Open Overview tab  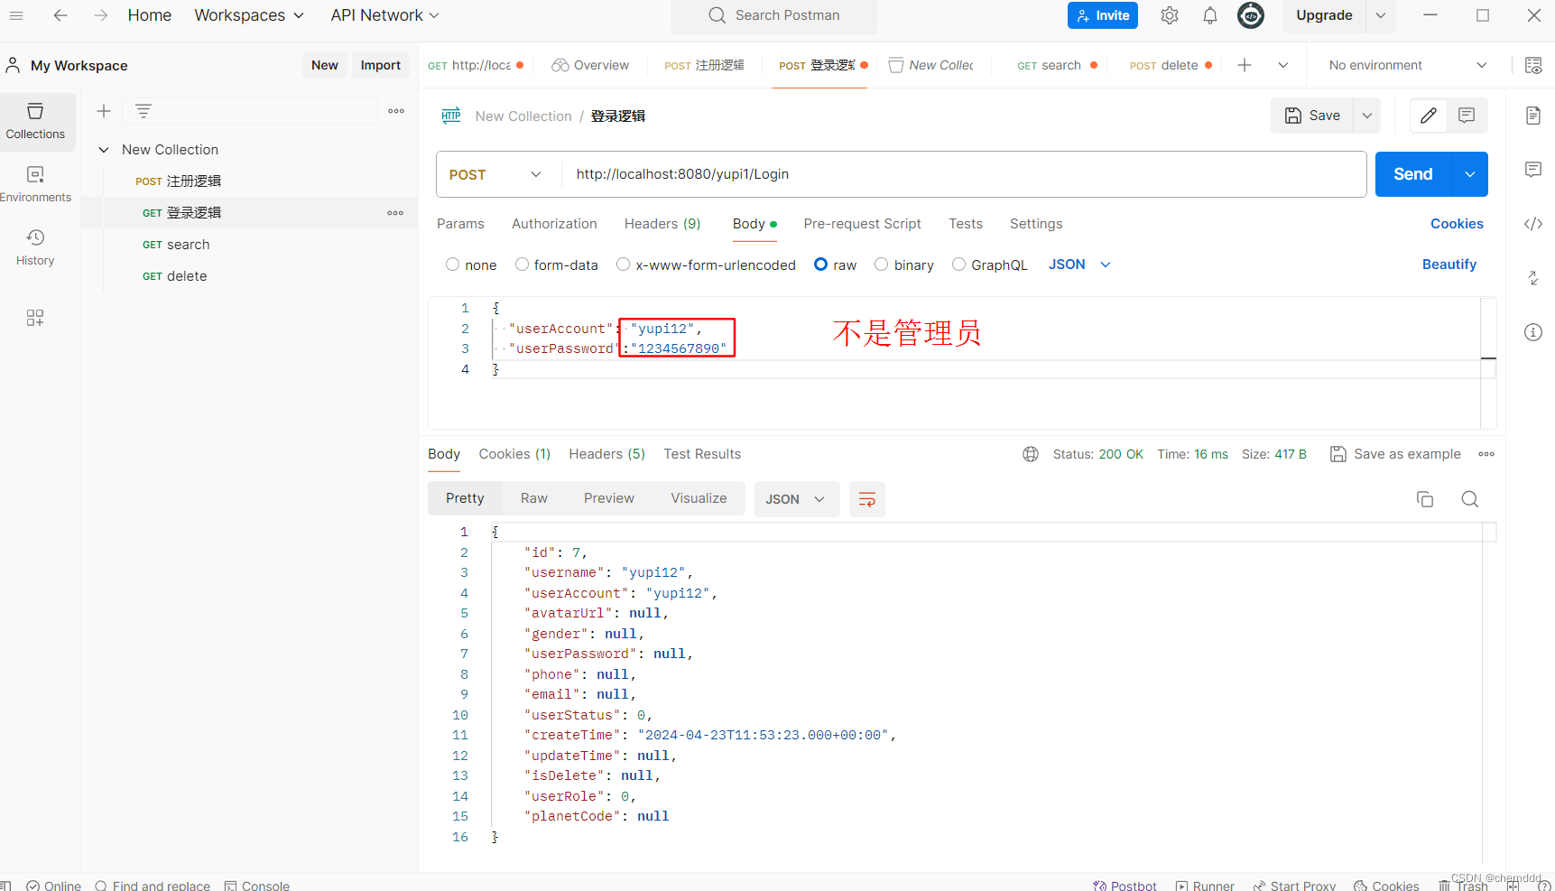point(590,65)
